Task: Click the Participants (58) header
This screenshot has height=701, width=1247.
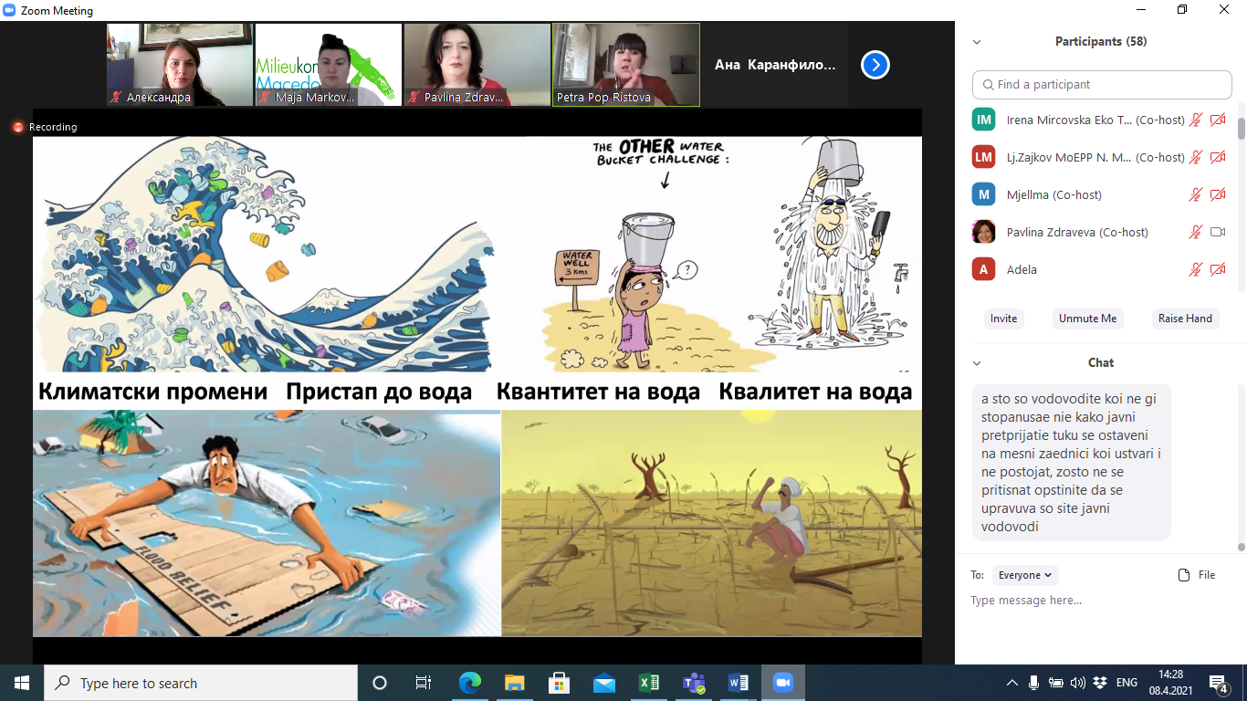Action: (1101, 42)
